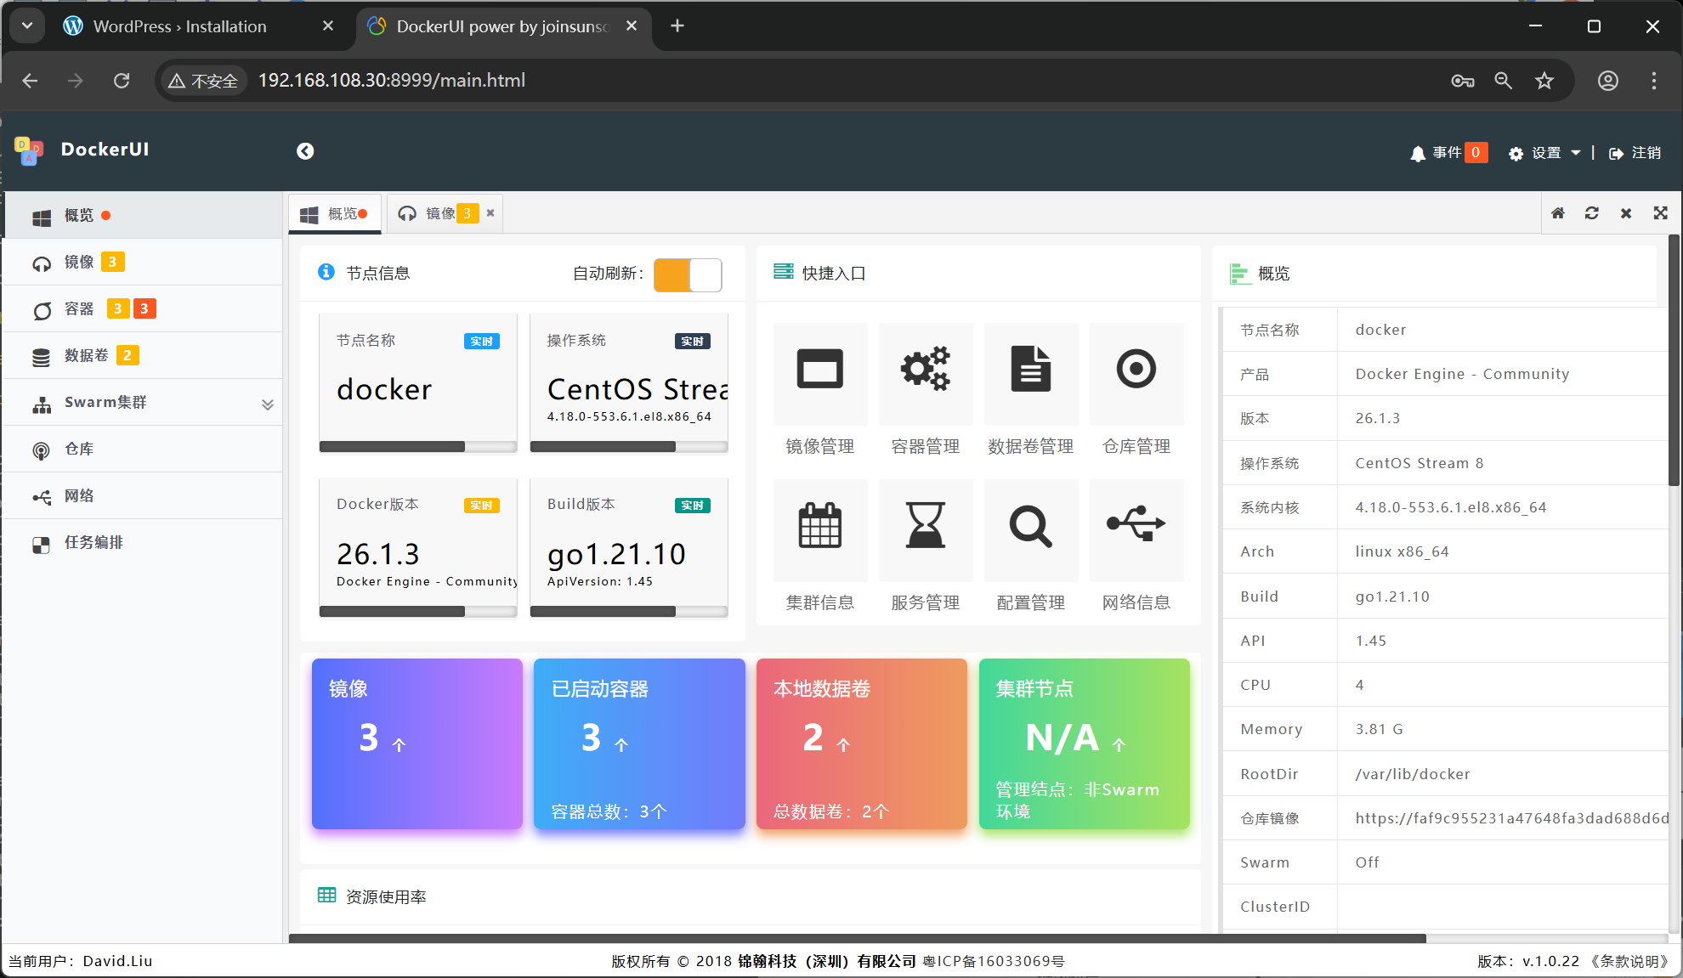This screenshot has height=978, width=1683.
Task: Click the 镜像 count card
Action: click(x=417, y=743)
